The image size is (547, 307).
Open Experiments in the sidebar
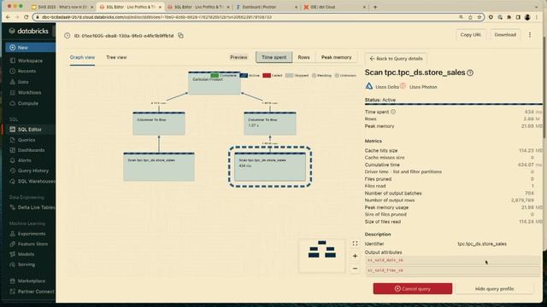pos(32,234)
